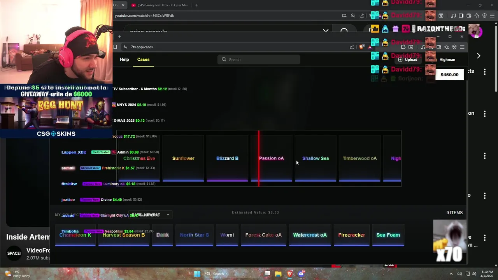This screenshot has width=498, height=280.
Task: Open three-dot menu beside "on" text
Action: tap(485, 114)
